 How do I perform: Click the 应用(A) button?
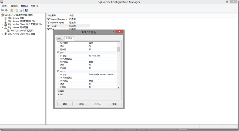point(98,104)
